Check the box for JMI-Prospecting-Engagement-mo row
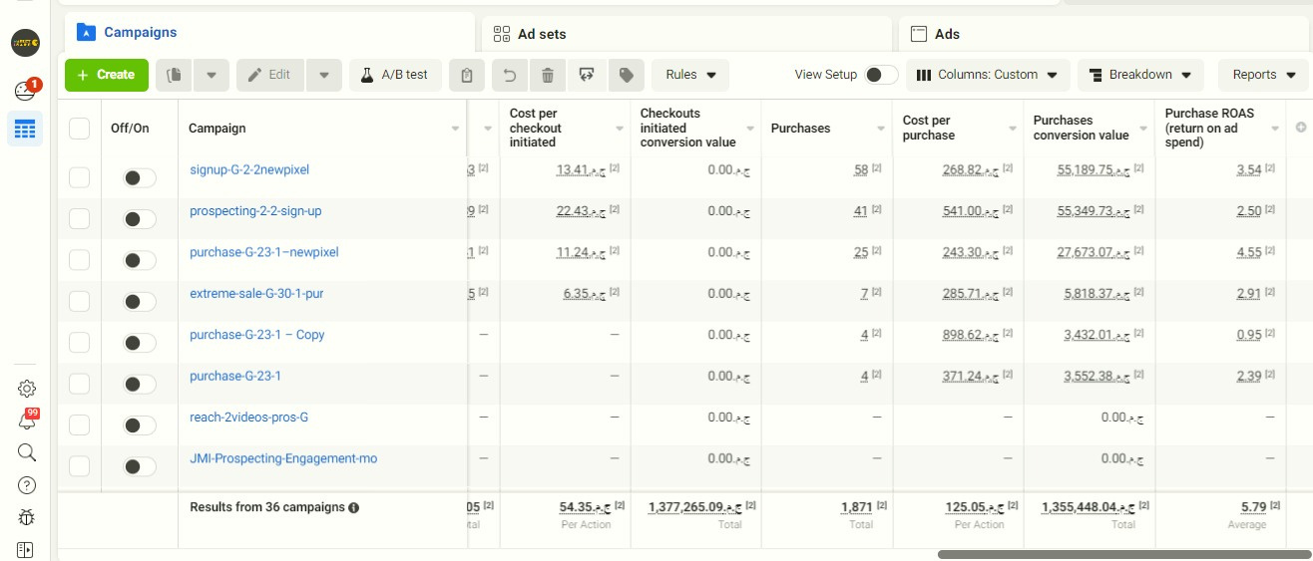 pos(80,466)
